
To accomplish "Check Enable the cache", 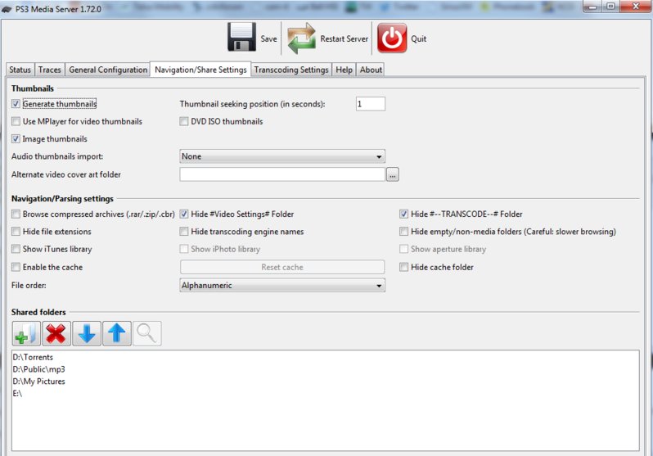I will (x=16, y=267).
